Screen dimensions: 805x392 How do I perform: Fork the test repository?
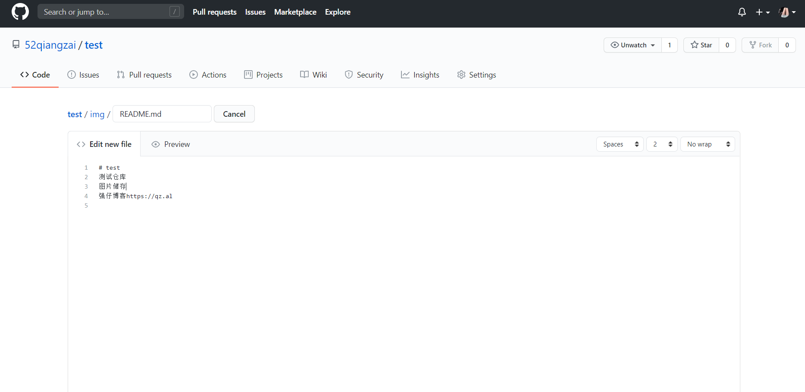click(760, 45)
